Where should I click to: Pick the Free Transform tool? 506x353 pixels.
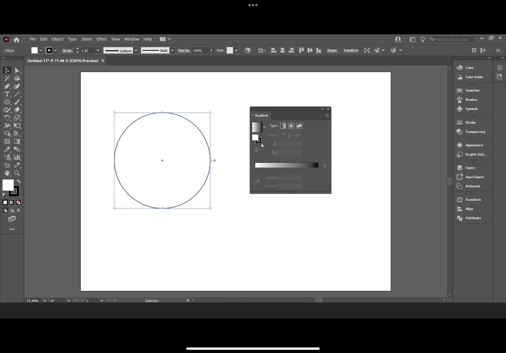click(x=17, y=126)
